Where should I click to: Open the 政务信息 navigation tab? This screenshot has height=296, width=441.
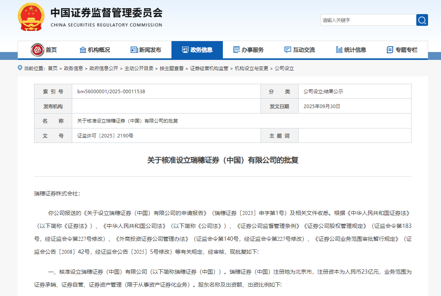(197, 50)
